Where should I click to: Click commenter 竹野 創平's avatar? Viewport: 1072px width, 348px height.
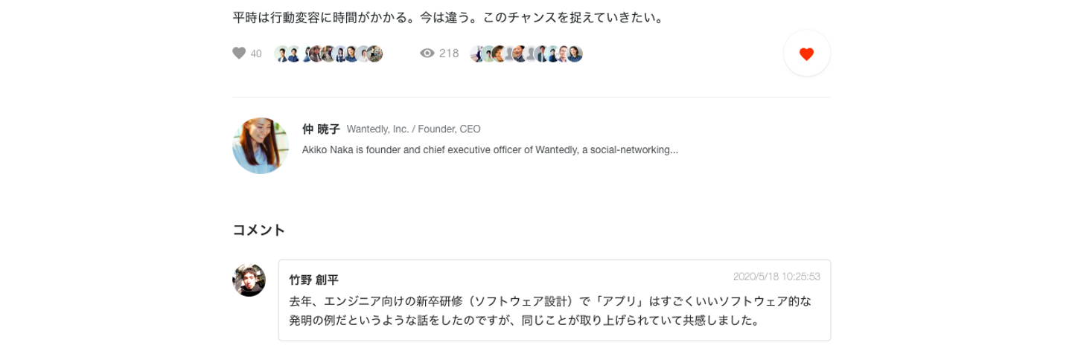pos(249,280)
